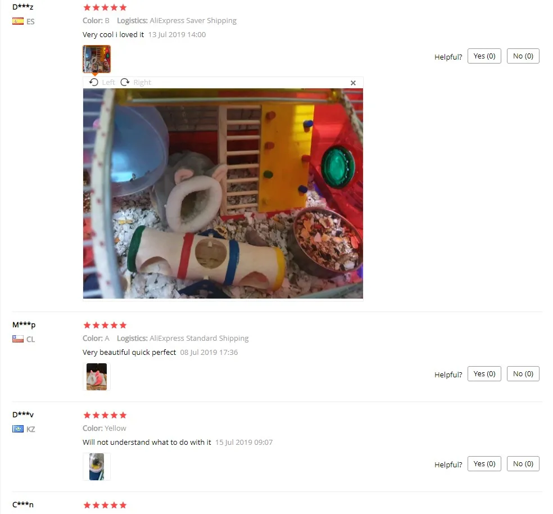Click the Chile flag icon next to CL

[18, 339]
